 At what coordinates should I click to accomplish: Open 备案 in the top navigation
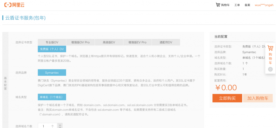pos(247,5)
